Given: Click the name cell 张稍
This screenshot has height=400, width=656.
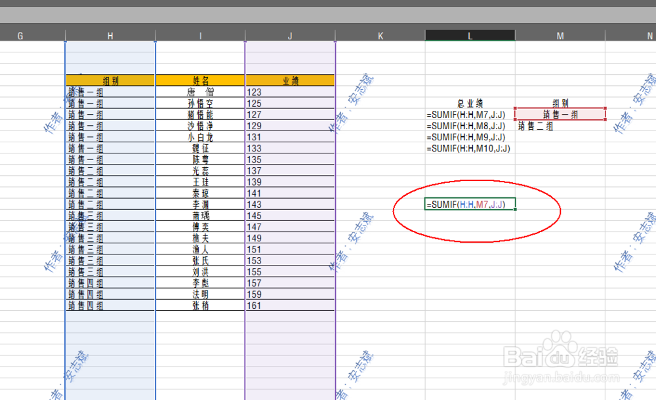Looking at the screenshot, I should pos(200,306).
